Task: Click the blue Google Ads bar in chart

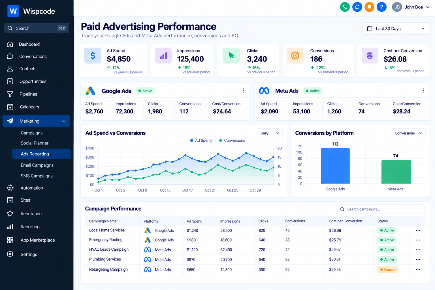Action: 335,166
